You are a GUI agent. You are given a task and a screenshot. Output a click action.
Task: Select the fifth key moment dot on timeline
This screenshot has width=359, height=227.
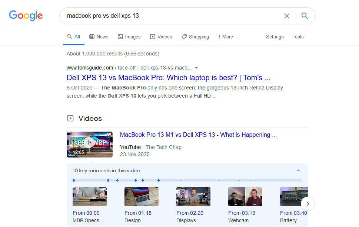pos(143,180)
